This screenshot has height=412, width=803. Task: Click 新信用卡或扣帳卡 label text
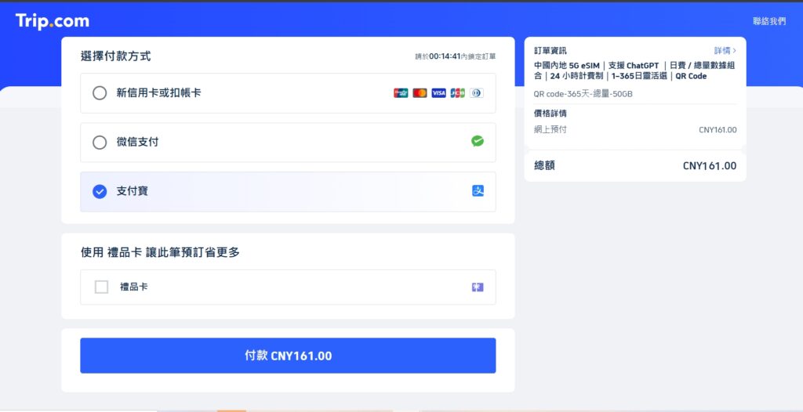[x=158, y=93]
